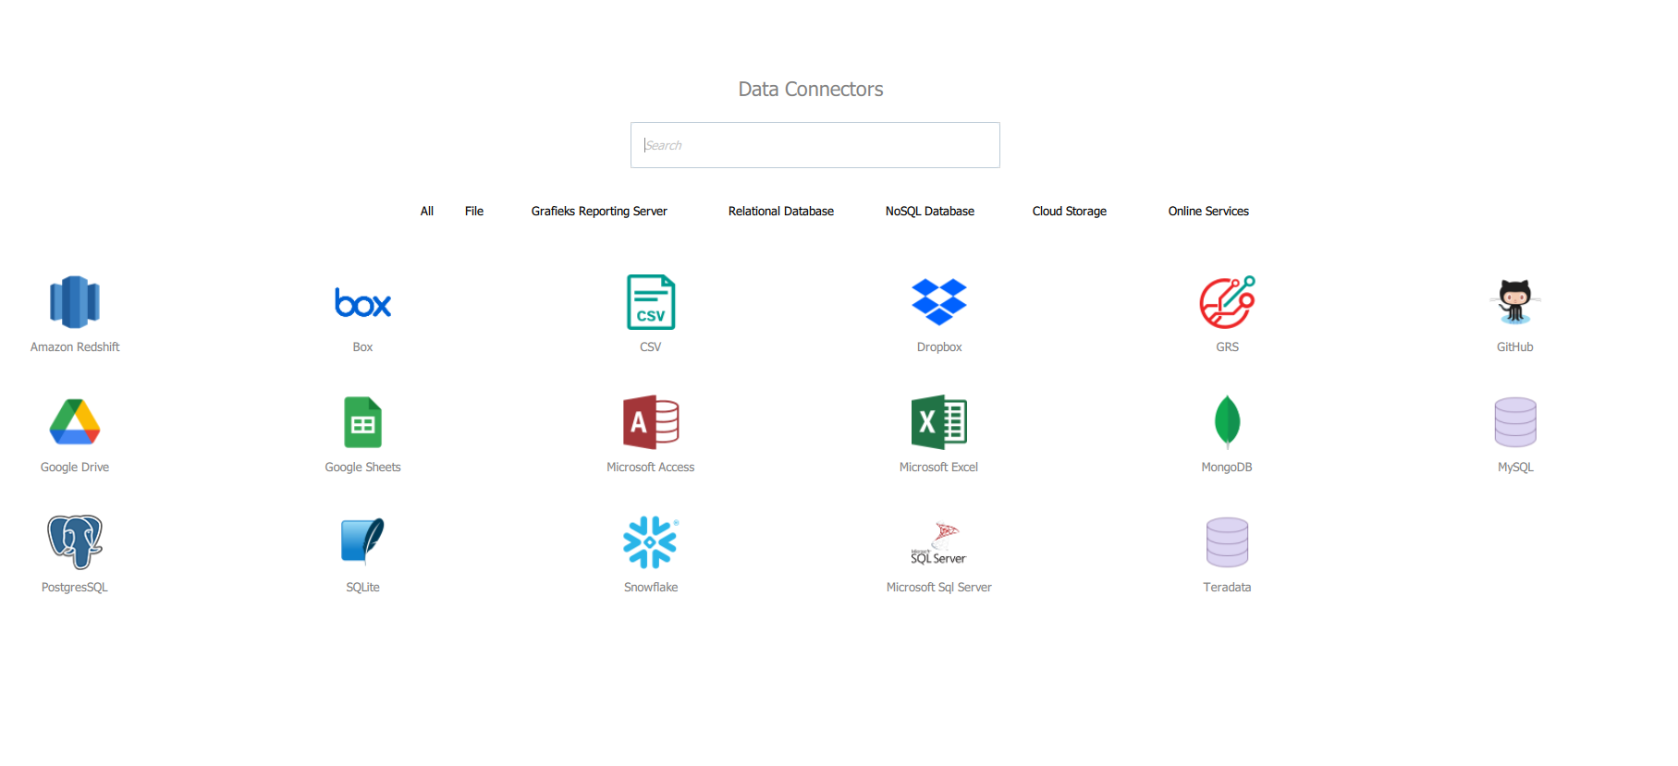Open the Google Sheets connector icon

pyautogui.click(x=362, y=422)
